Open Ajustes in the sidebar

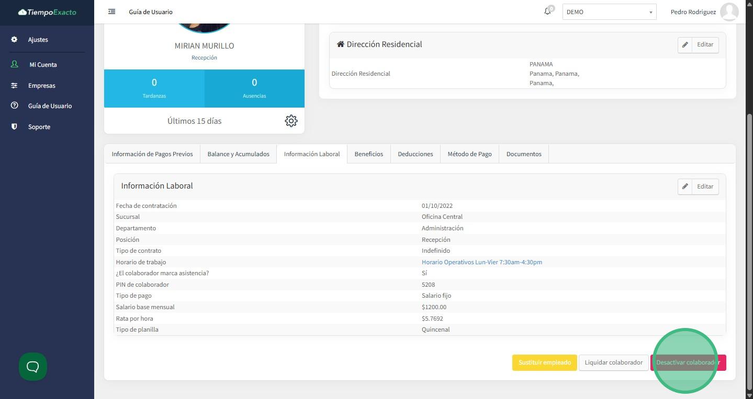click(x=38, y=40)
